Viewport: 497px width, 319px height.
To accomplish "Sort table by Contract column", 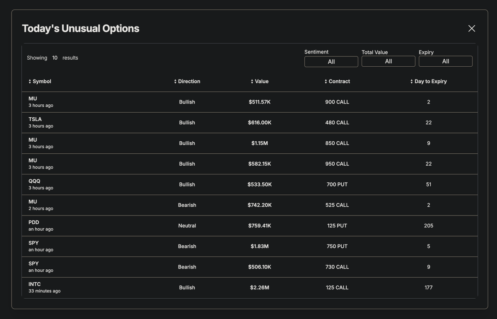I will point(337,81).
